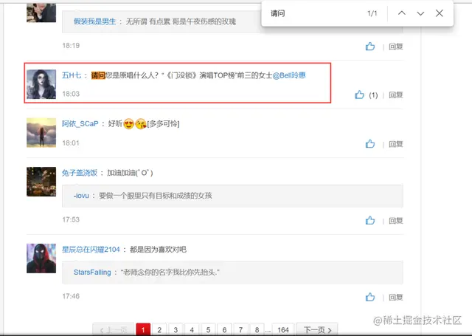472x336 pixels.
Task: Open 阿依_SCaP's username link
Action: [80, 124]
